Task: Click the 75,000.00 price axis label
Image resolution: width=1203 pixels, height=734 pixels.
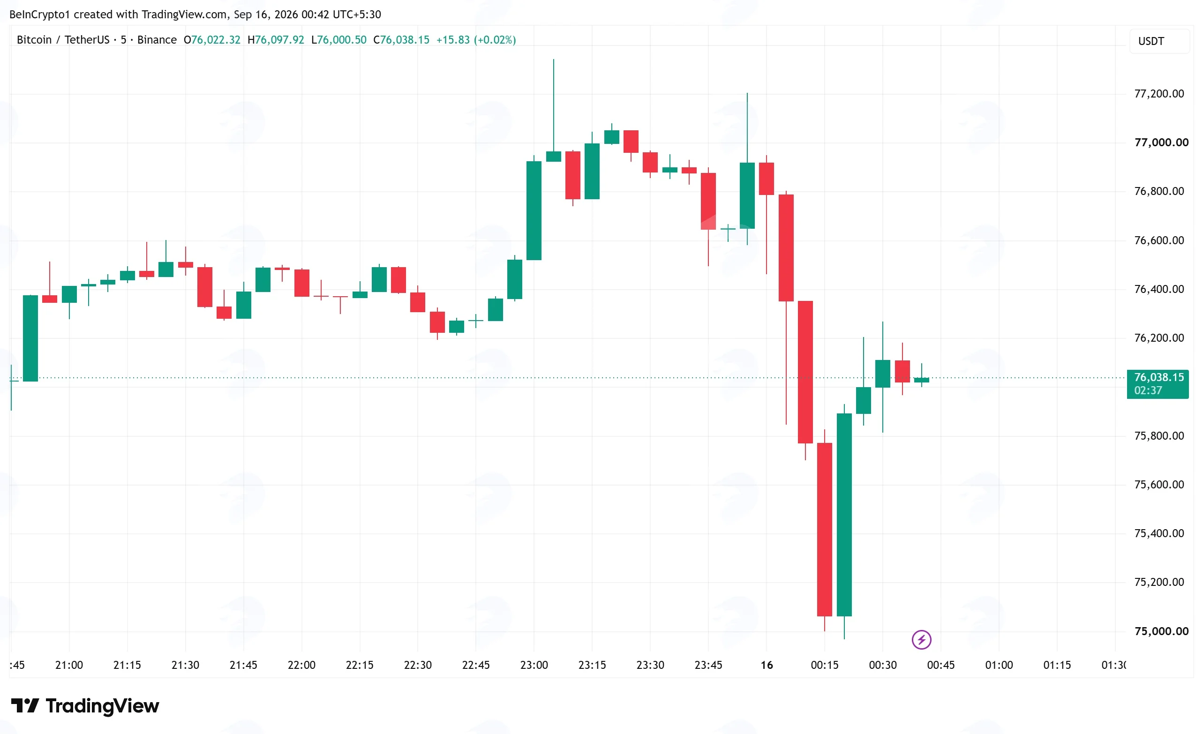Action: pos(1161,631)
